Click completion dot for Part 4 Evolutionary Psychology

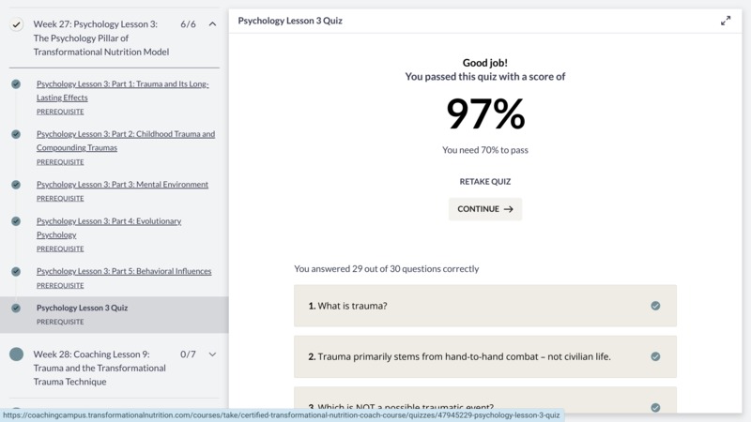[16, 221]
